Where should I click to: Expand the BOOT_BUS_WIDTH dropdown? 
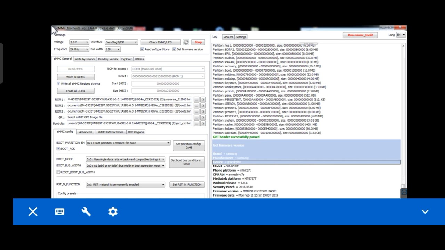126,166
